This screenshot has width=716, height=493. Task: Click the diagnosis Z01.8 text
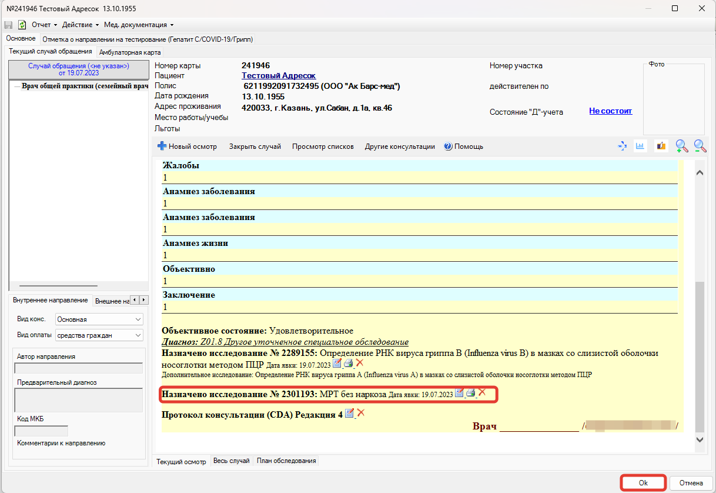tap(285, 342)
